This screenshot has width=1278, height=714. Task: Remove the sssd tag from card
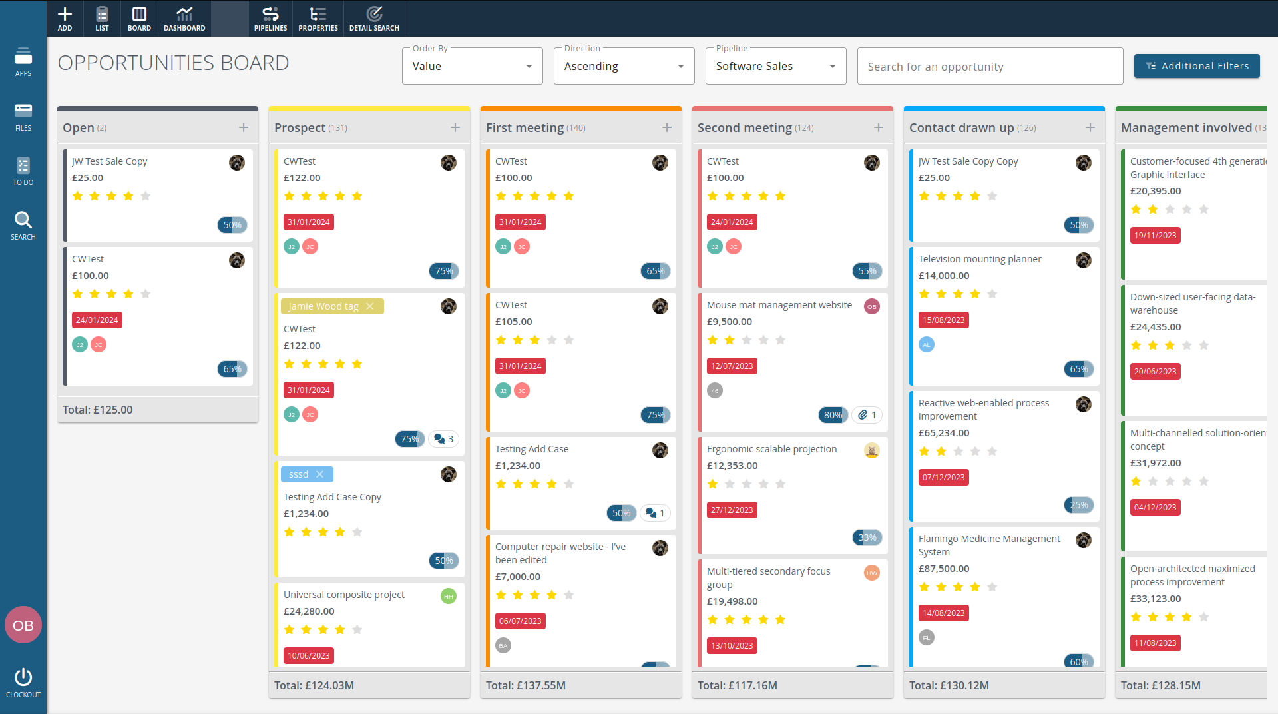[x=319, y=474]
